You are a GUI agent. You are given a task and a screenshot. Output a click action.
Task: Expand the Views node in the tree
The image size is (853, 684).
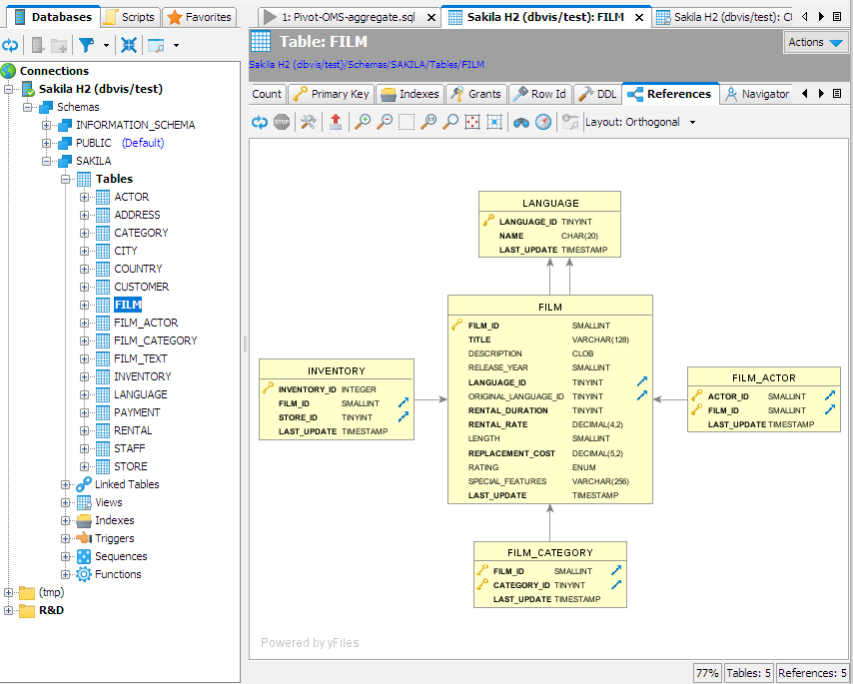tap(66, 502)
